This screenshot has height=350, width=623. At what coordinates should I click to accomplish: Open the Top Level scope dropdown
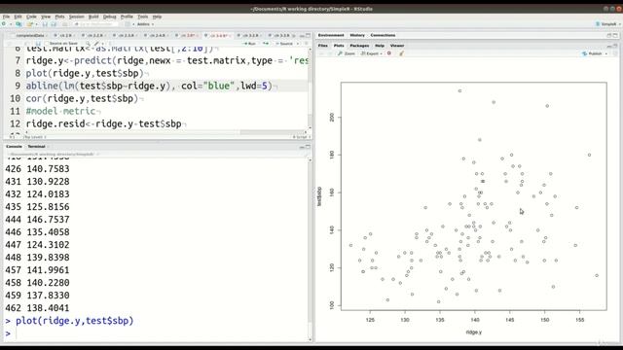click(x=35, y=137)
